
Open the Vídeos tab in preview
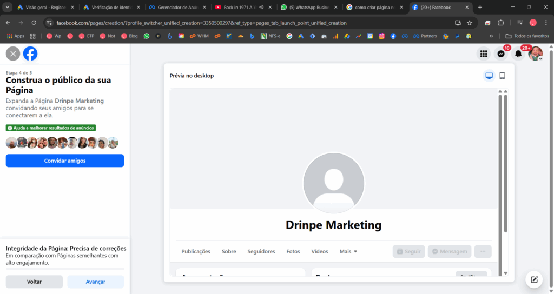coord(319,251)
